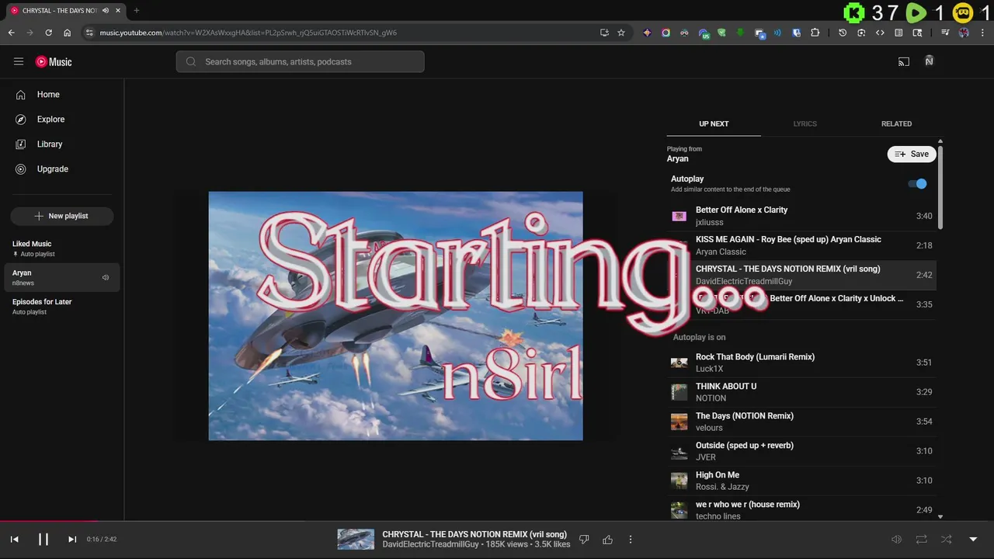Mute the tab via speaker icon
Image resolution: width=994 pixels, height=559 pixels.
[106, 11]
